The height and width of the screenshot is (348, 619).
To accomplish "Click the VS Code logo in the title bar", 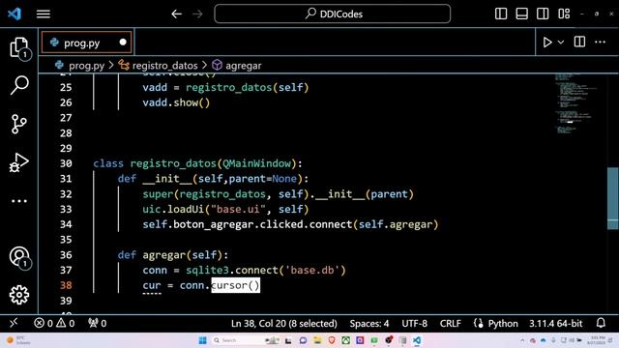I will pyautogui.click(x=15, y=14).
